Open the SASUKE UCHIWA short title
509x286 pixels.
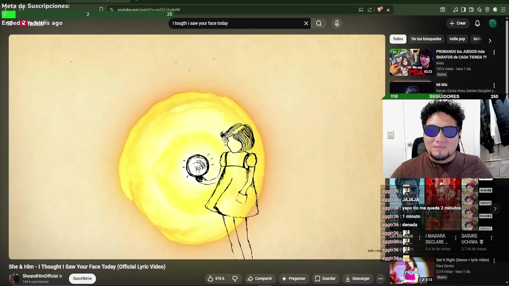pos(472,239)
